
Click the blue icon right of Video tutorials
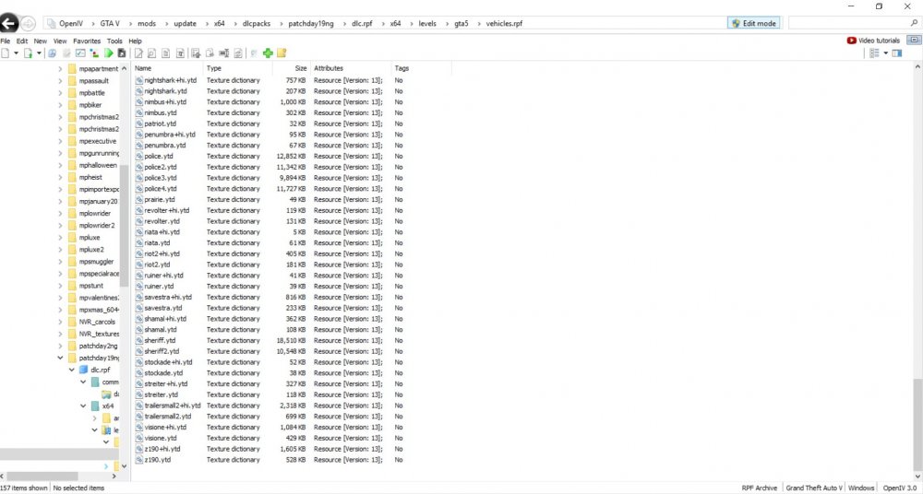click(914, 41)
